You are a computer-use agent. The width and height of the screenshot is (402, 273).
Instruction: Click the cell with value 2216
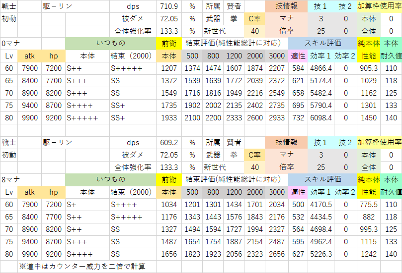[x=254, y=93]
